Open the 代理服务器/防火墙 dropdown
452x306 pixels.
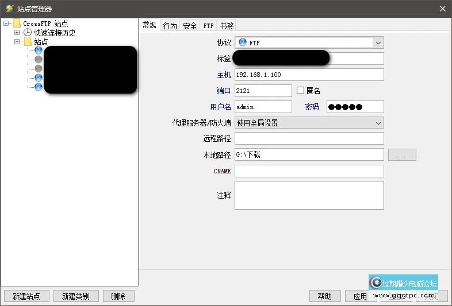[x=378, y=123]
